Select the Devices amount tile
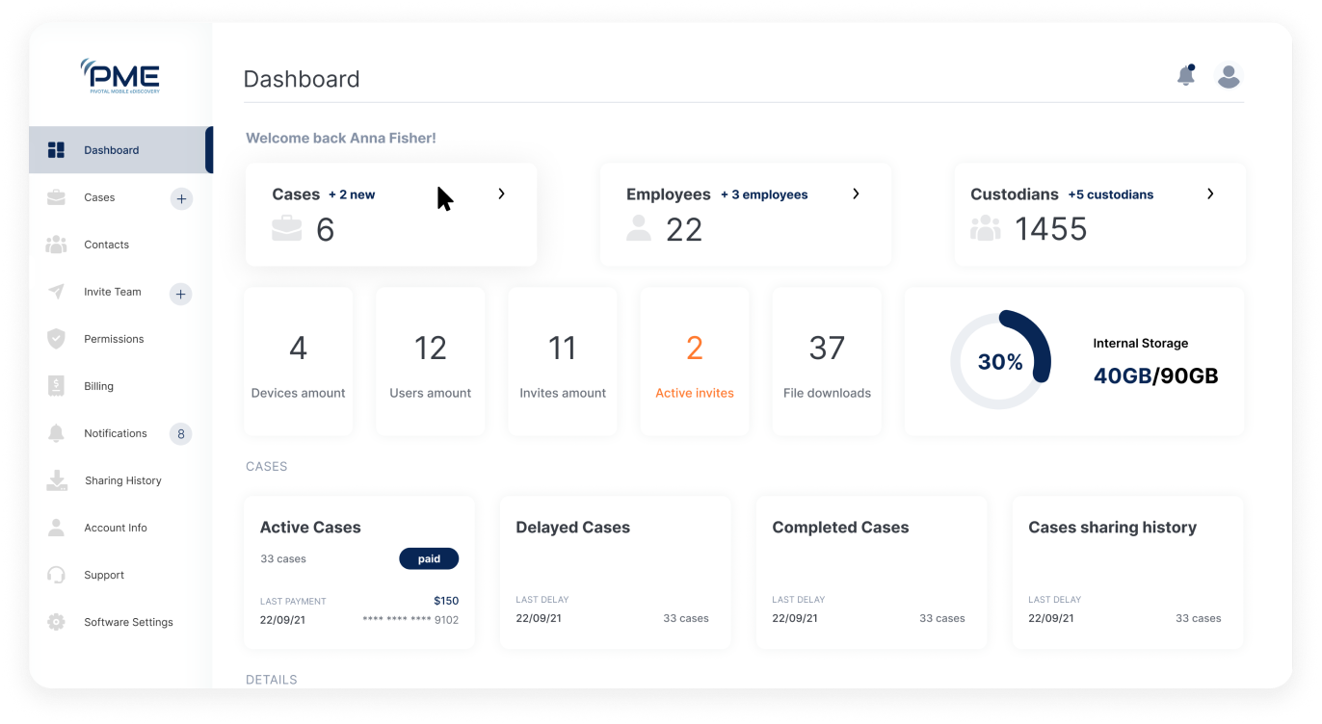1322x724 pixels. coord(299,361)
